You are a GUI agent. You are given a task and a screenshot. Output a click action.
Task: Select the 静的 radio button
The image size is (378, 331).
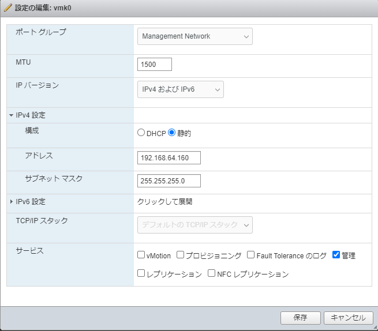pyautogui.click(x=171, y=133)
